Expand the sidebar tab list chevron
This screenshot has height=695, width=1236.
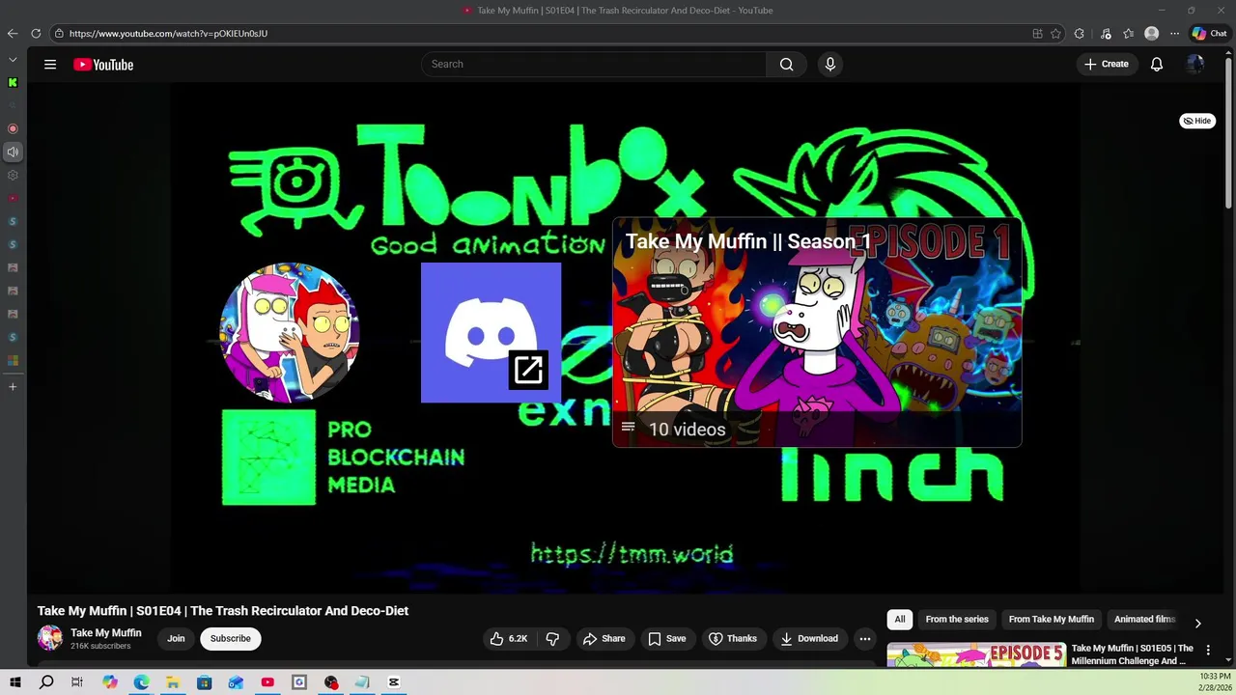click(x=13, y=60)
